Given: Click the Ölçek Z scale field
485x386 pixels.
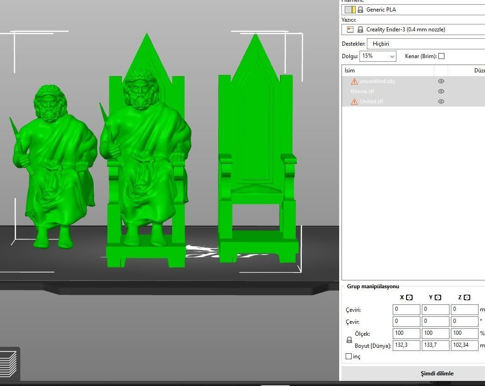Looking at the screenshot, I should pyautogui.click(x=465, y=333).
